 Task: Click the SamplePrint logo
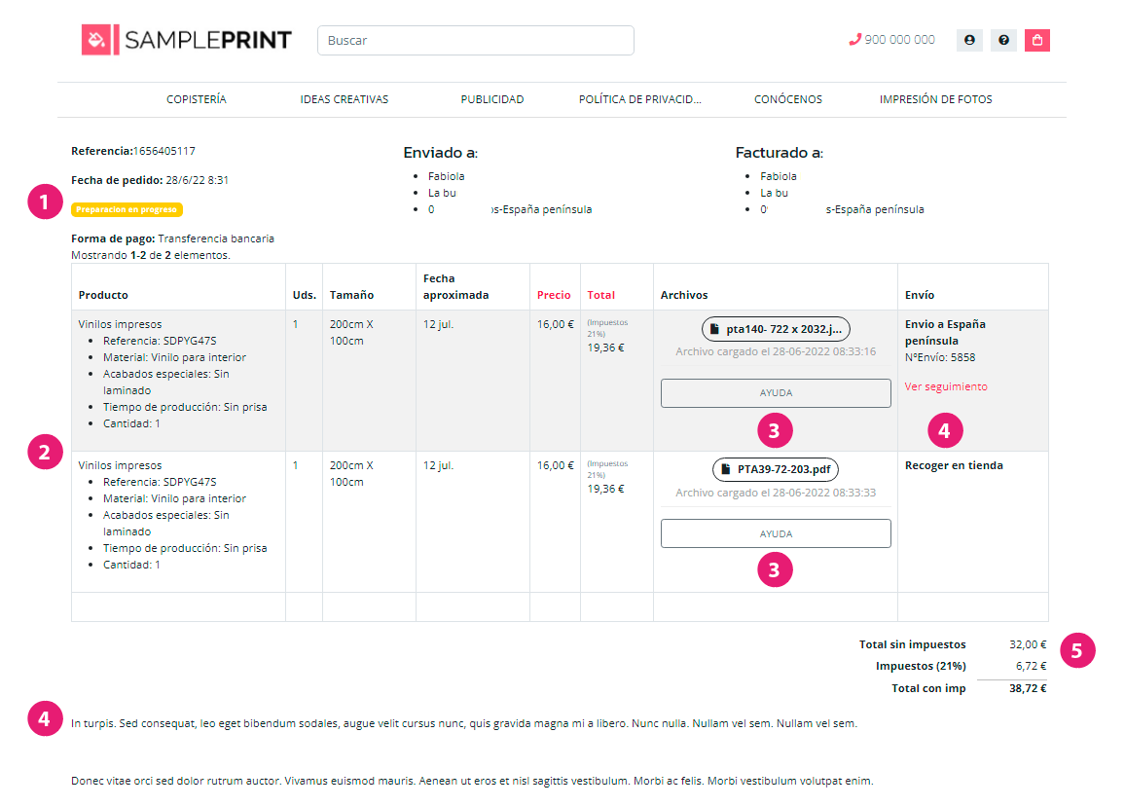click(186, 40)
